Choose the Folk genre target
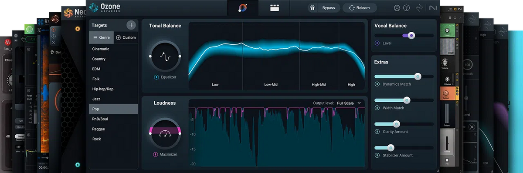Image resolution: width=523 pixels, height=173 pixels. click(113, 79)
